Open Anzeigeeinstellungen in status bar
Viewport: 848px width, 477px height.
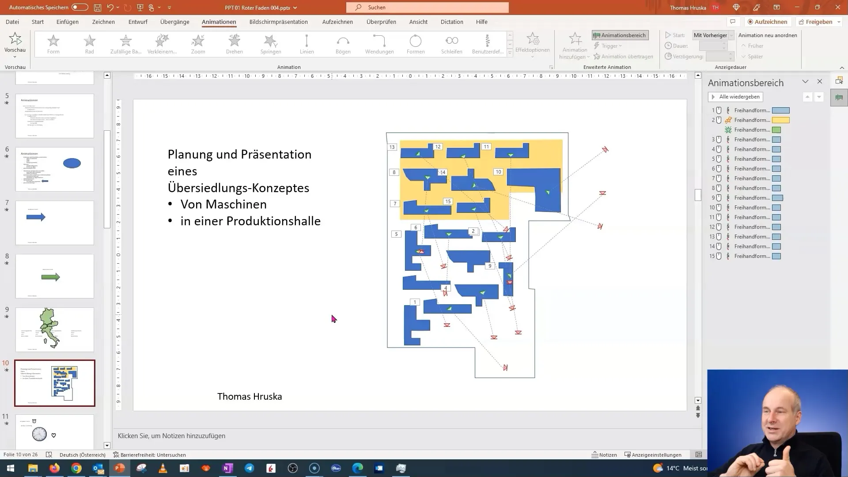[653, 455]
